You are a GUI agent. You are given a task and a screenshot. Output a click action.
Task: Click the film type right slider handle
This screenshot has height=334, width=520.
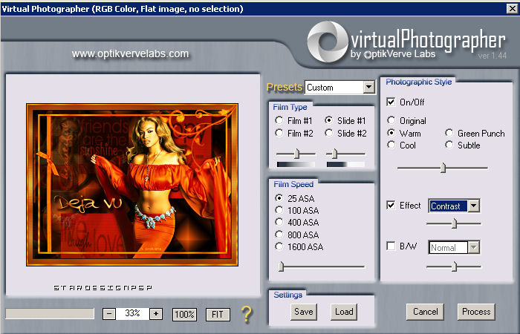click(x=334, y=154)
